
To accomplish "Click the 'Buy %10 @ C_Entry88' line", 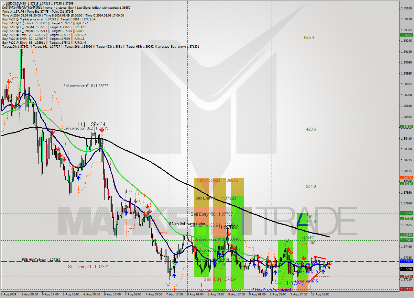I will 43,31.
